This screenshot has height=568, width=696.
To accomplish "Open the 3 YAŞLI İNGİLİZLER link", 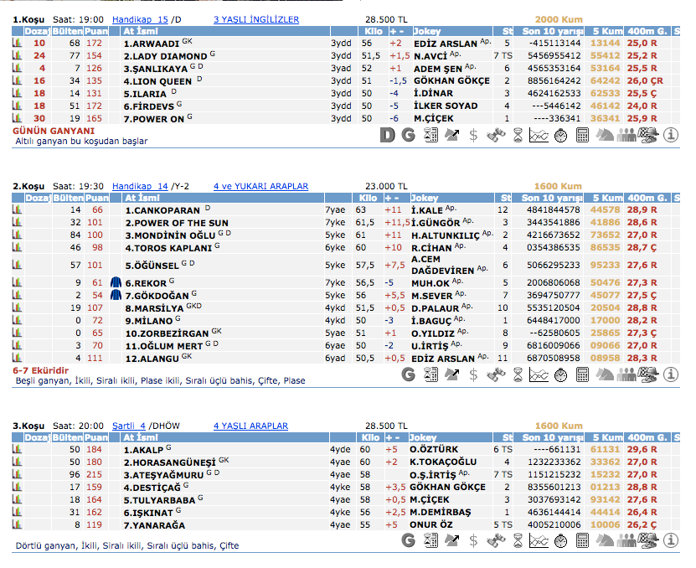I will point(255,19).
